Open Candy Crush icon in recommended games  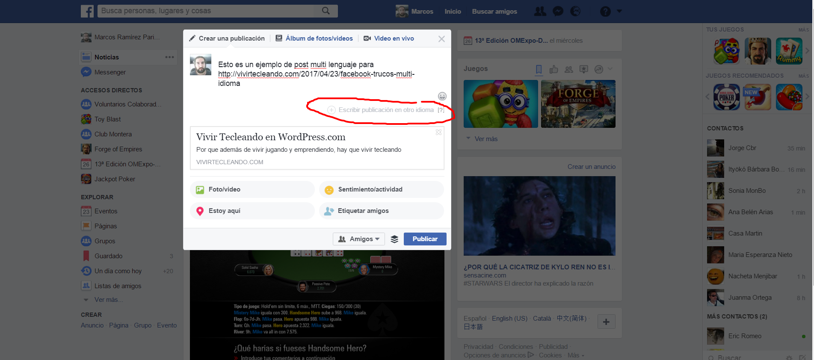789,97
